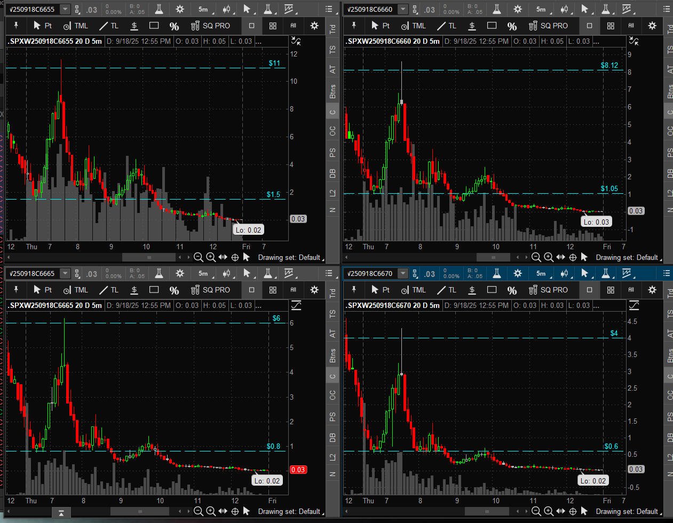The image size is (673, 523).
Task: Click the horizontal scrollbar thumb under C6655 chart
Action: tap(149, 257)
